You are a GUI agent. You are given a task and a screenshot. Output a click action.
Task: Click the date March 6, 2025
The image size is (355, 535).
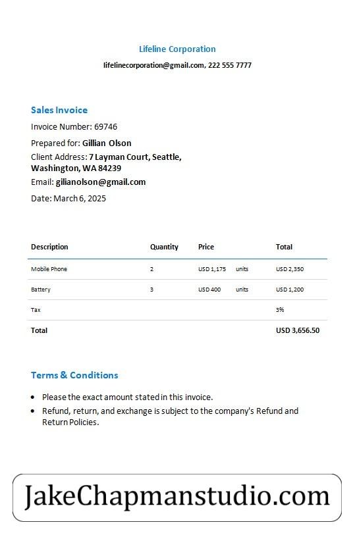coord(80,199)
